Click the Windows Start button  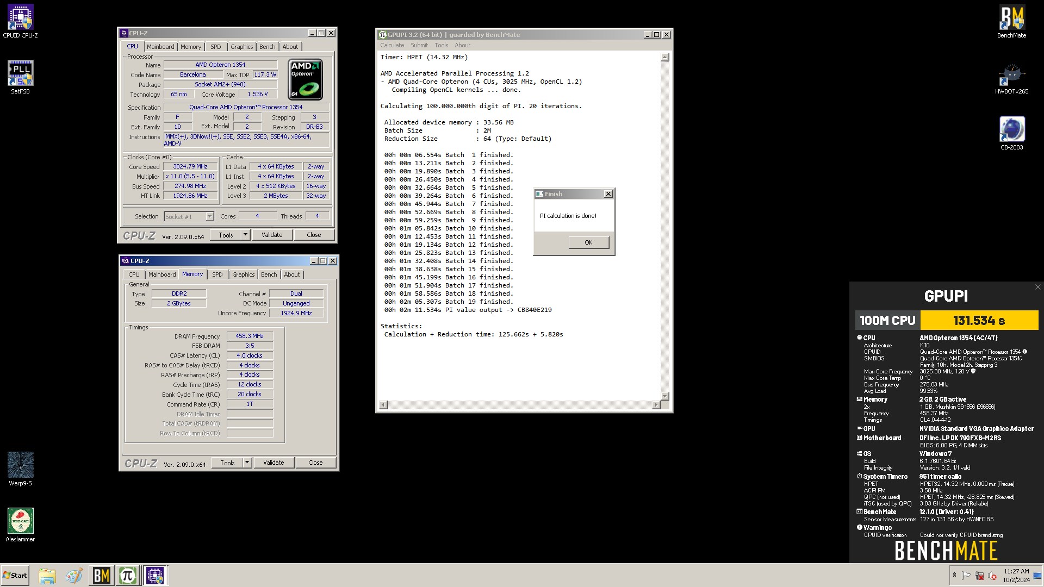(x=15, y=576)
